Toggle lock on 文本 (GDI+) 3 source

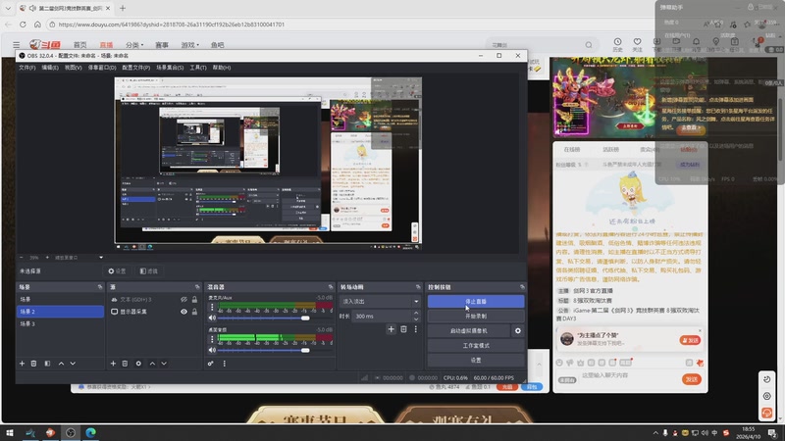(x=194, y=300)
